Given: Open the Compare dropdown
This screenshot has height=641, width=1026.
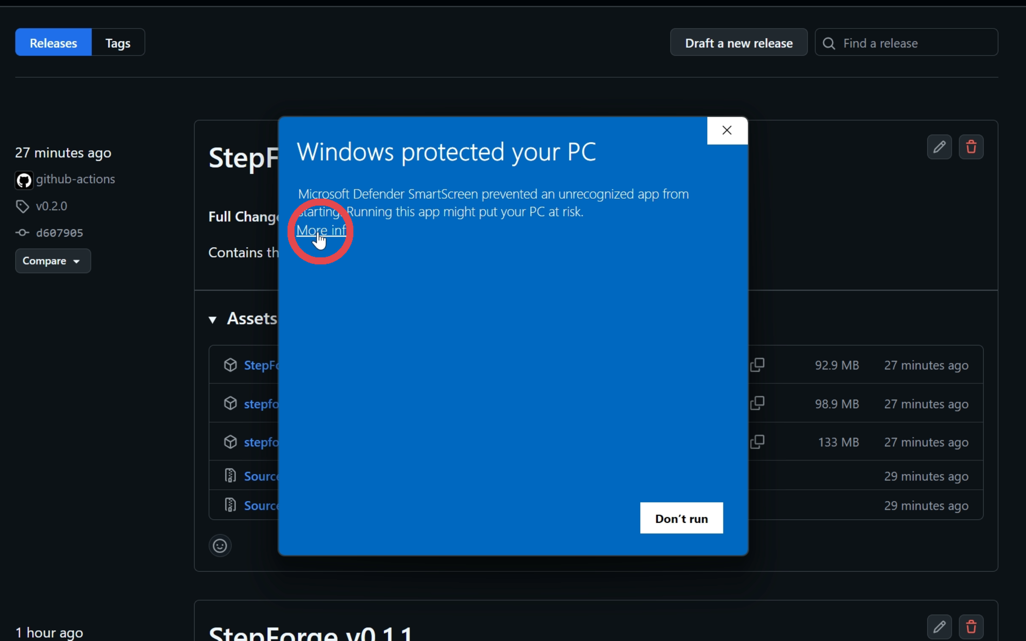Looking at the screenshot, I should coord(53,261).
